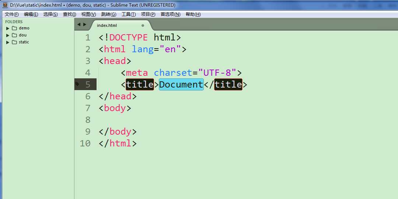Click the closing head tag
Screen dimensions: 398x199
[118, 96]
